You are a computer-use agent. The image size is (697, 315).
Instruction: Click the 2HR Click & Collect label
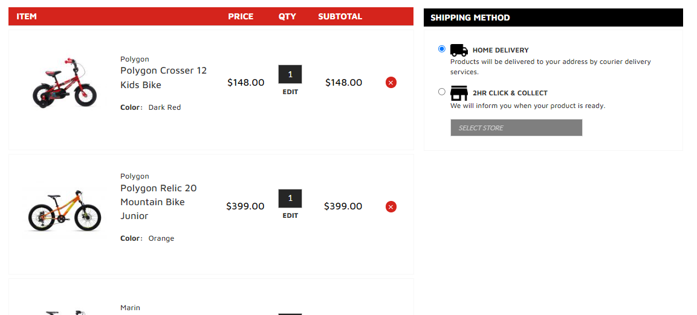(510, 93)
